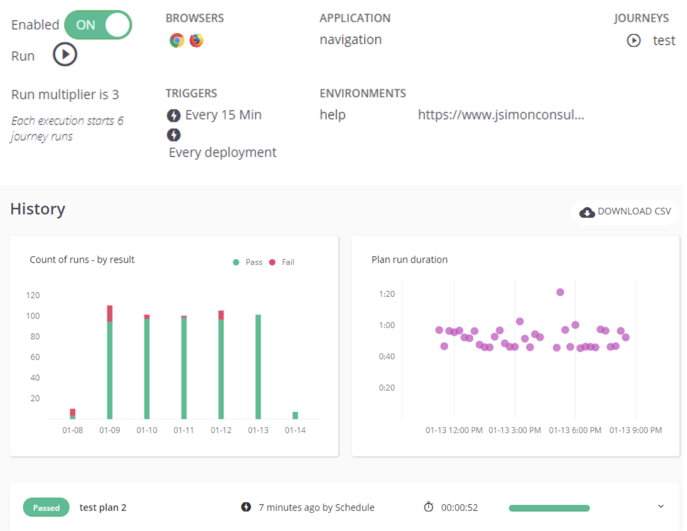Click the Every deployment trigger lightning icon
The width and height of the screenshot is (687, 531).
tap(174, 135)
